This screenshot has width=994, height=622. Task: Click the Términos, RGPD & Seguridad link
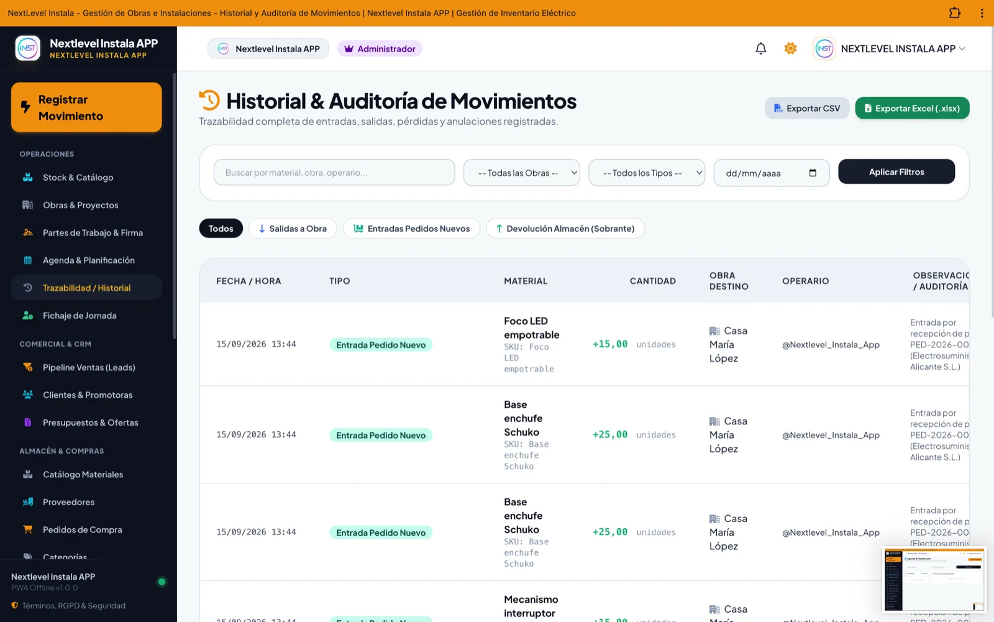(x=73, y=606)
